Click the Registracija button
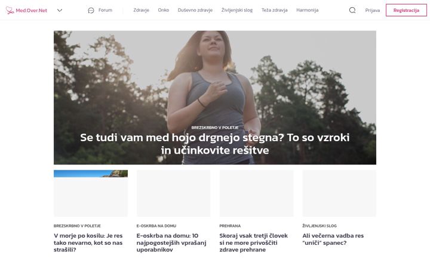The height and width of the screenshot is (268, 430). click(406, 10)
